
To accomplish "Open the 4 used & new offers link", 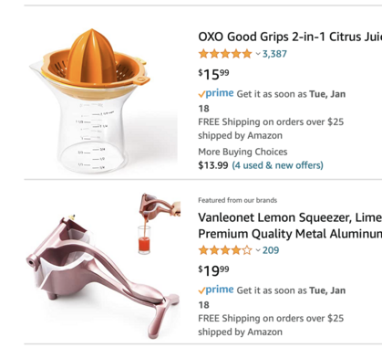I will coord(277,165).
